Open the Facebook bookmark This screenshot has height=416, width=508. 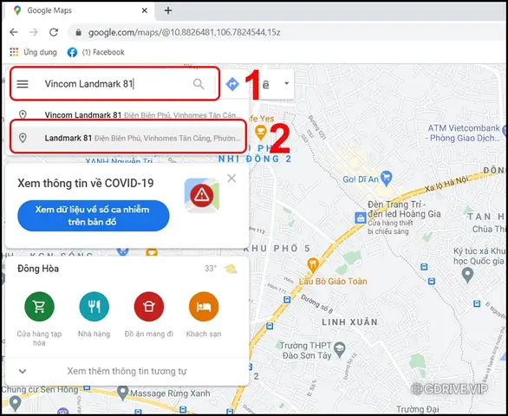(96, 52)
